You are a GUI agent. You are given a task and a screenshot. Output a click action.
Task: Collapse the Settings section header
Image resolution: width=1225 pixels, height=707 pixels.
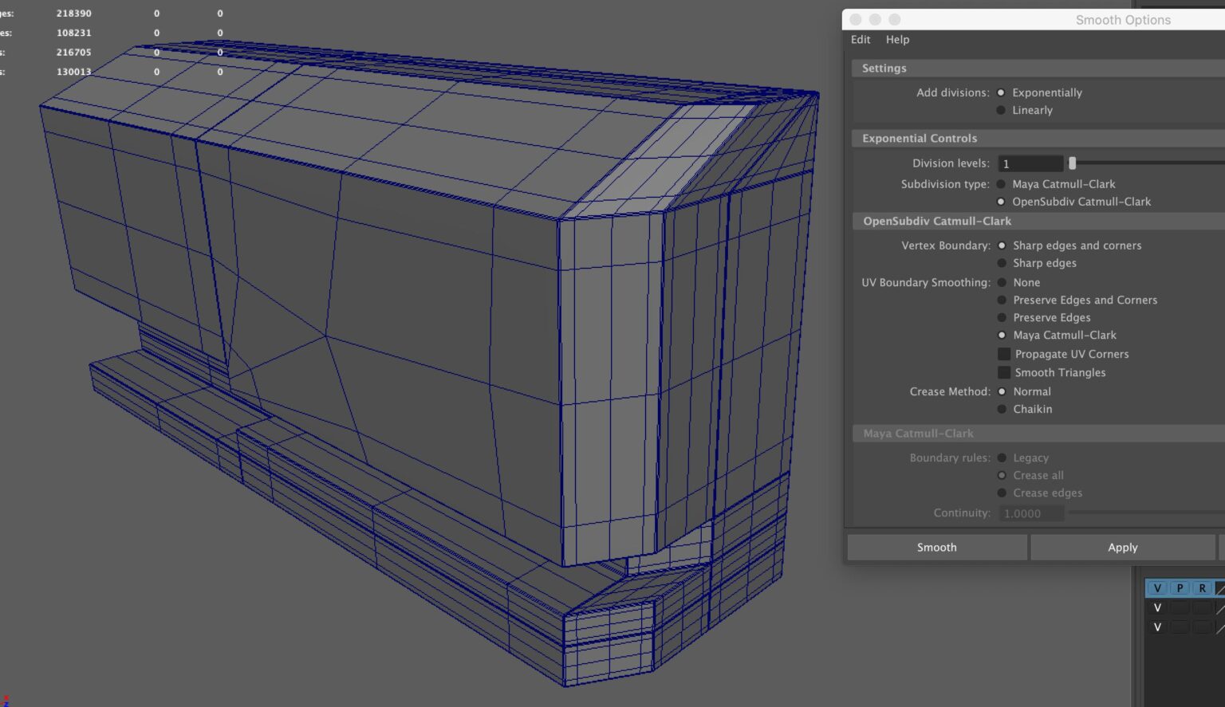coord(883,68)
